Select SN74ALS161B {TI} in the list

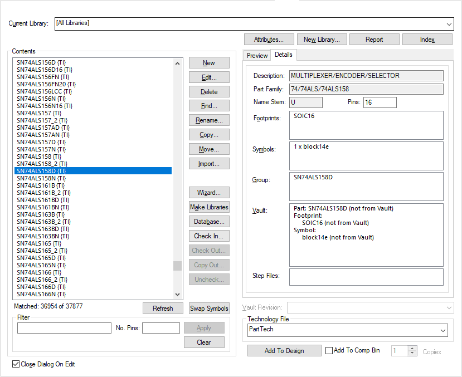41,185
